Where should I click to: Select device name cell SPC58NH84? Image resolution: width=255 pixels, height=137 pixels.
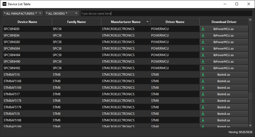(x=27, y=55)
